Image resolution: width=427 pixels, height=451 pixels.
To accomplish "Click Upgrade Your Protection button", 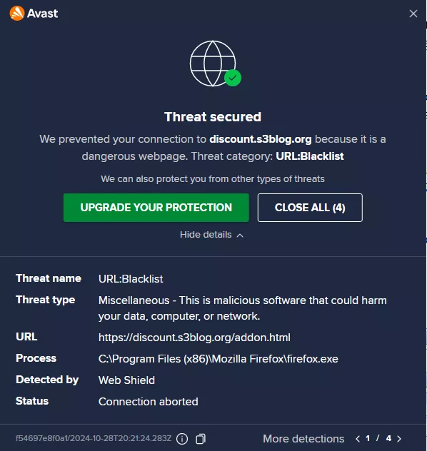I will [156, 208].
